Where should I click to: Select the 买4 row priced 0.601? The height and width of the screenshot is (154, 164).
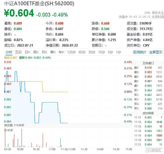tap(148, 104)
